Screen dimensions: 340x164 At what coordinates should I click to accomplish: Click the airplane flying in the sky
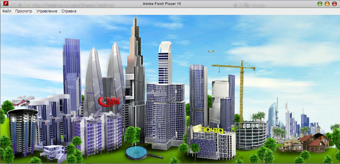pos(211,51)
